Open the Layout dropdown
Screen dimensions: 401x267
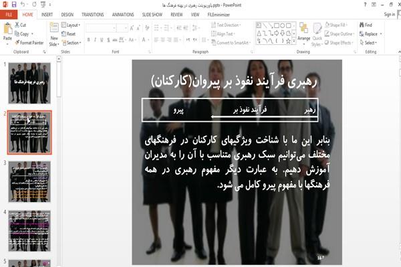[71, 25]
